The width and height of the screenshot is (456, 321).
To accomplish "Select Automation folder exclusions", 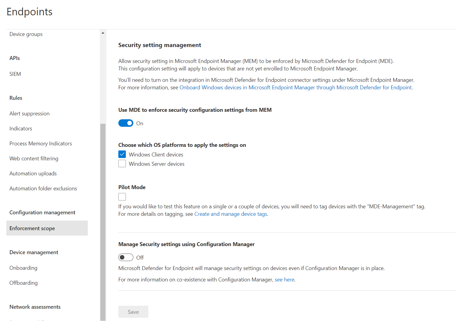I will click(43, 188).
